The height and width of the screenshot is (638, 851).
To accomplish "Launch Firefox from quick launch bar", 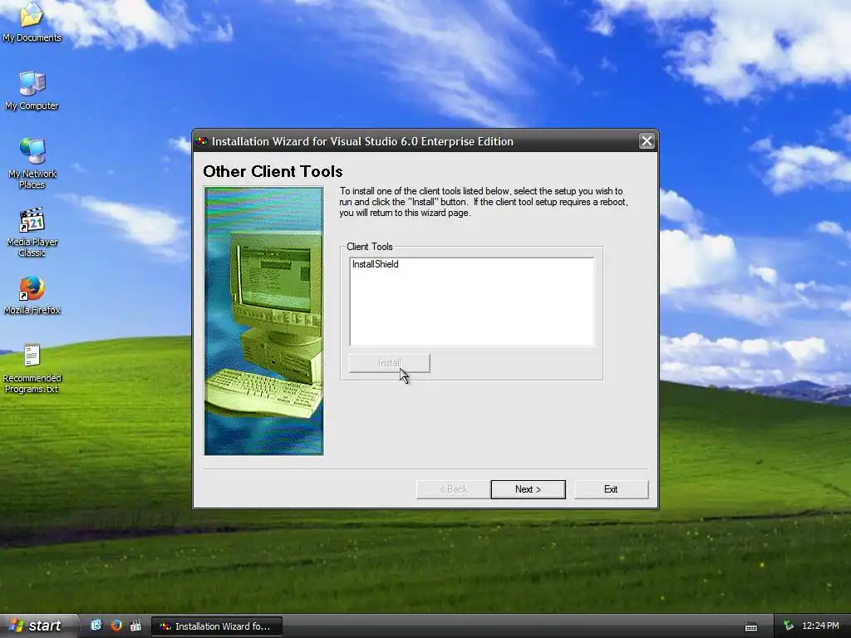I will (x=116, y=626).
